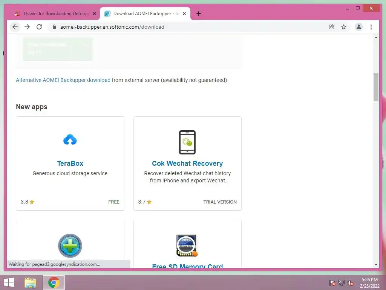Go forward to the next page
This screenshot has width=386, height=290.
click(x=27, y=27)
